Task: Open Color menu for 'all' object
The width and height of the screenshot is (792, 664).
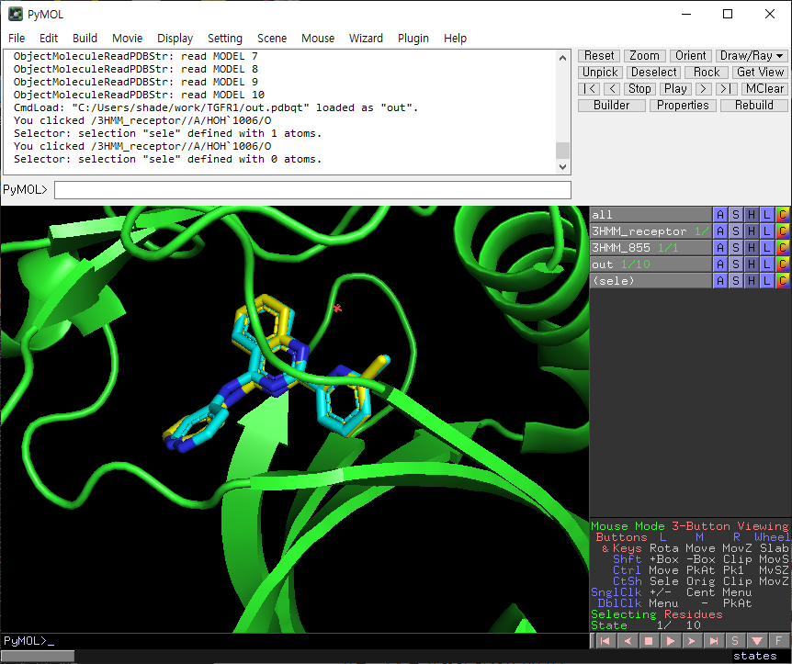Action: [x=783, y=215]
